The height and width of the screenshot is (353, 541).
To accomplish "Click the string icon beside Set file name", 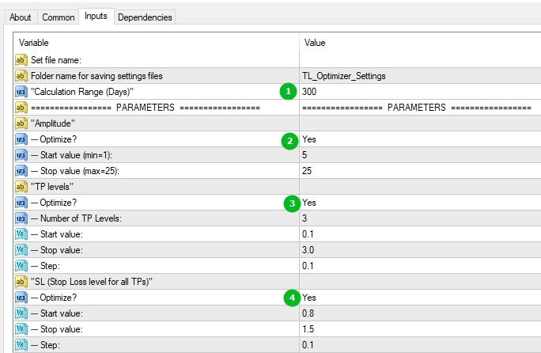I will (21, 60).
